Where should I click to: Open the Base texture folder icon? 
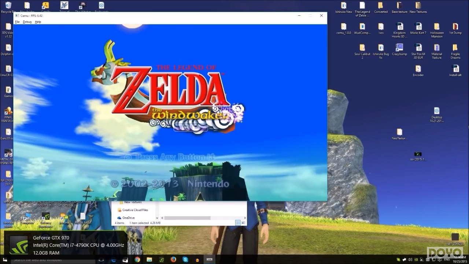click(399, 7)
